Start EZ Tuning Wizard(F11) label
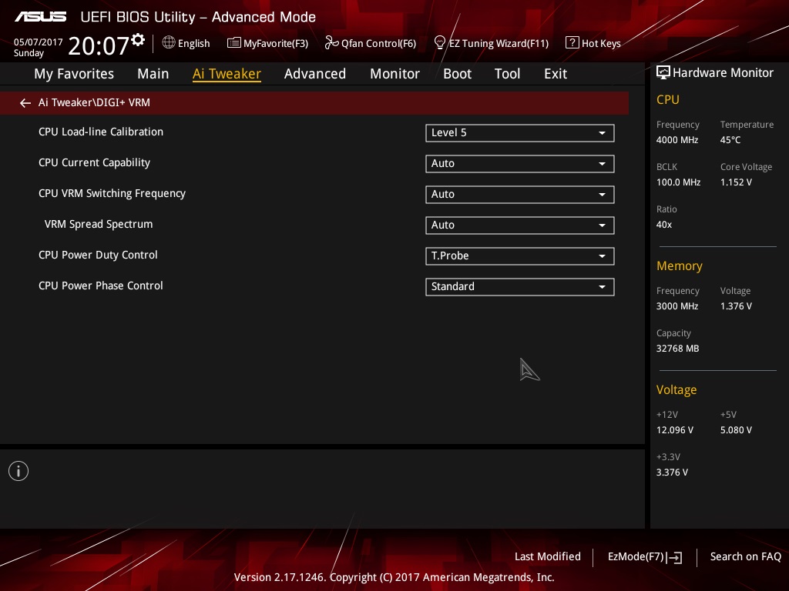 click(x=499, y=44)
